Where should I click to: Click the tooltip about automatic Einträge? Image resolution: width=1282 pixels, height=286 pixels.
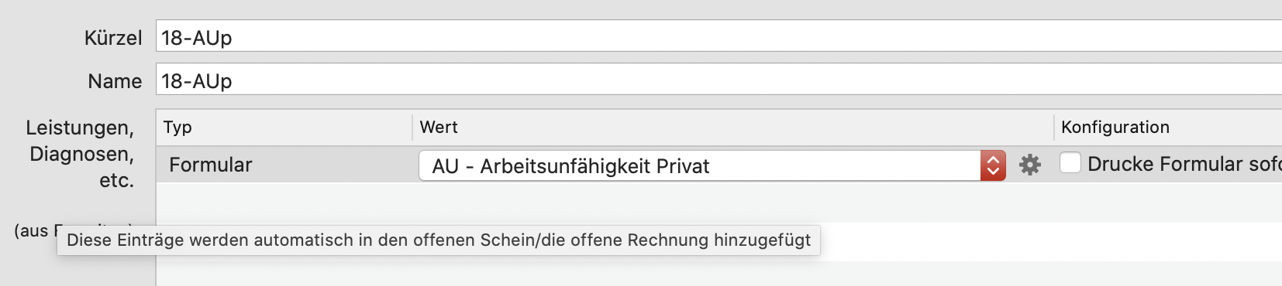[439, 240]
